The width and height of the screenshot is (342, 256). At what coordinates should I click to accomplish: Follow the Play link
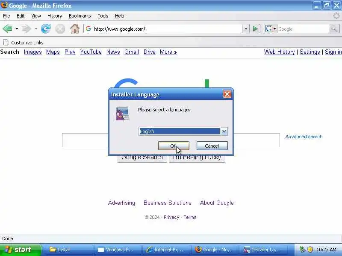70,52
